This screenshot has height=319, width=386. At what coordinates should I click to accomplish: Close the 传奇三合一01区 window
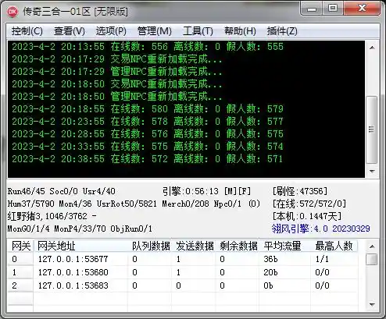pyautogui.click(x=362, y=9)
